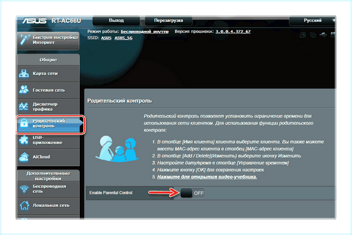The image size is (352, 235).
Task: Click instruction step 4 about the OK button
Action: click(208, 170)
